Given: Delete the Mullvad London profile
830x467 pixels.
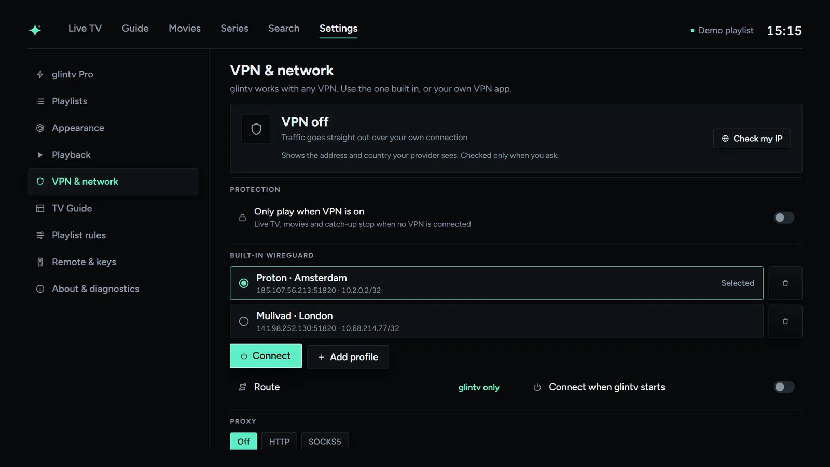Looking at the screenshot, I should [785, 322].
